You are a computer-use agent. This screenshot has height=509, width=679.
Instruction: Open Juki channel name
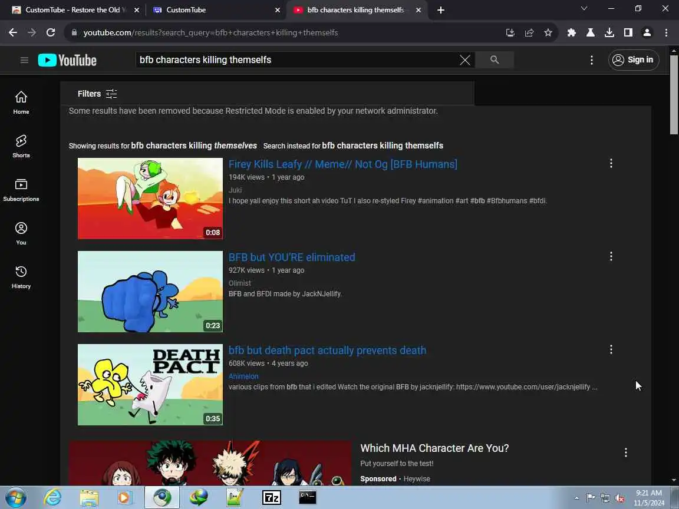(235, 190)
